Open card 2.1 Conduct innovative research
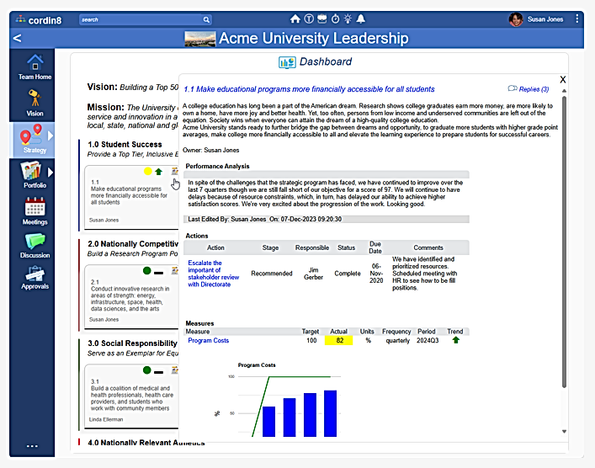595x468 pixels. click(x=130, y=299)
